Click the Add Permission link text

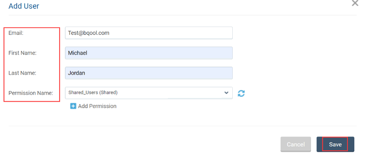point(97,106)
